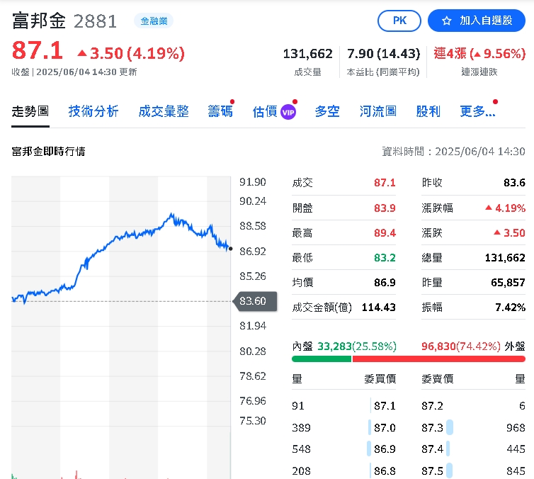534x479 pixels.
Task: Click the 131,662 volume figure in header
Action: 307,54
